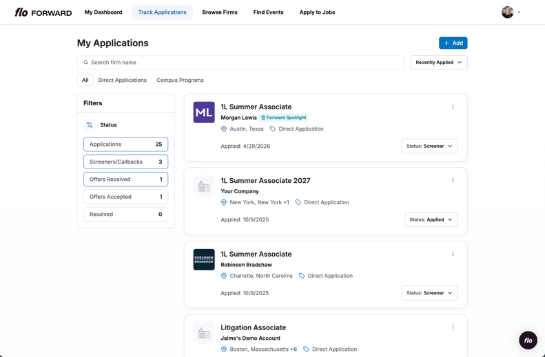Click Your Company building placeholder icon
This screenshot has width=545, height=357.
pyautogui.click(x=204, y=186)
